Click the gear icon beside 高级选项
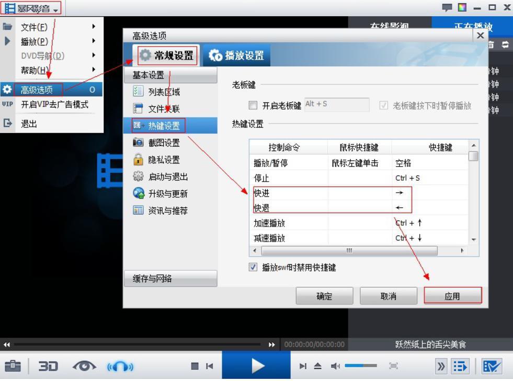This screenshot has height=381, width=513. 7,89
